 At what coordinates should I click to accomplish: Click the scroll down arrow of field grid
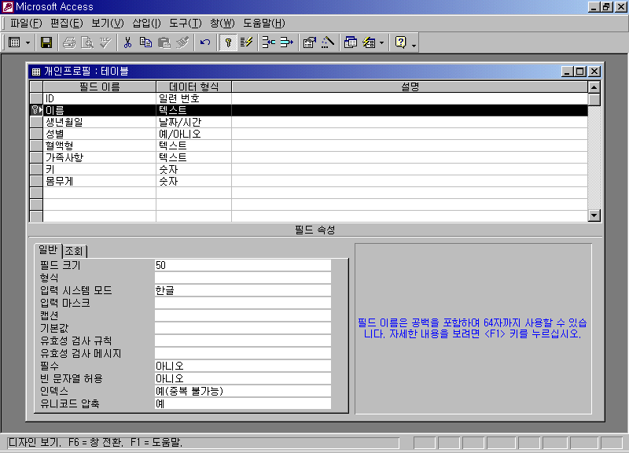coord(594,215)
